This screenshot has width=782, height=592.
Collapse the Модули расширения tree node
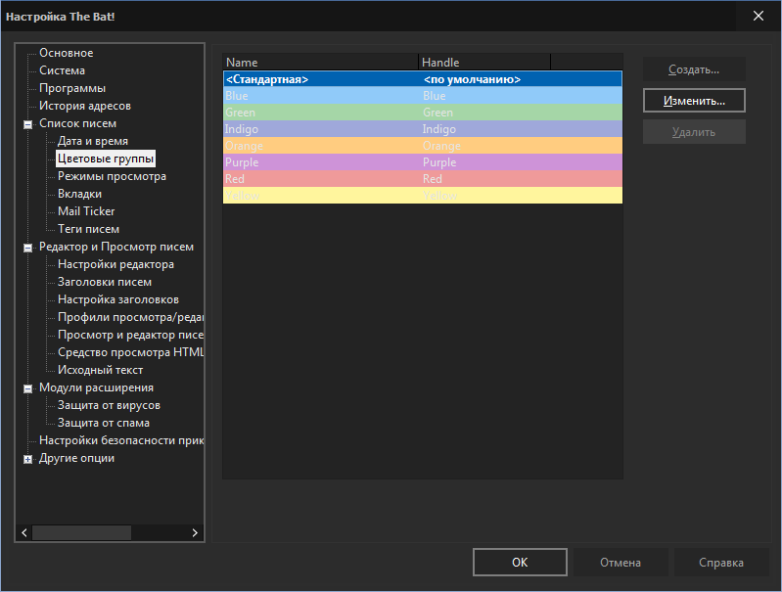[x=28, y=388]
